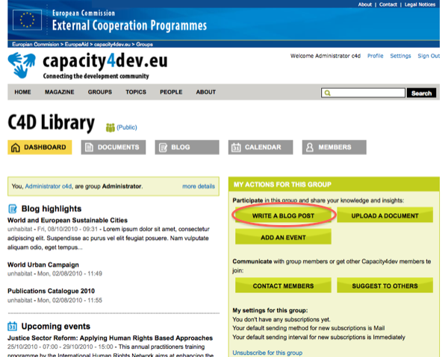
Task: Click into the search text field
Action: coord(370,93)
